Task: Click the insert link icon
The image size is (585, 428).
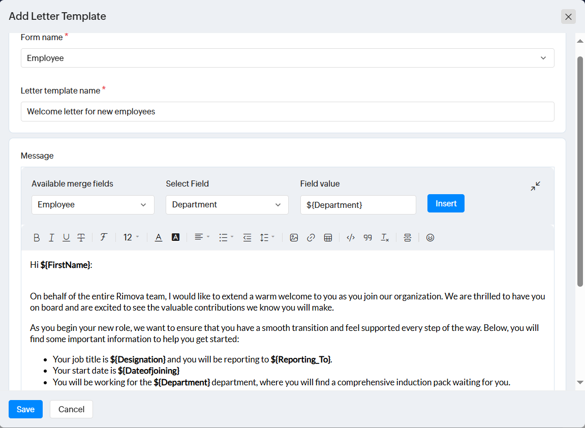Action: (x=311, y=237)
